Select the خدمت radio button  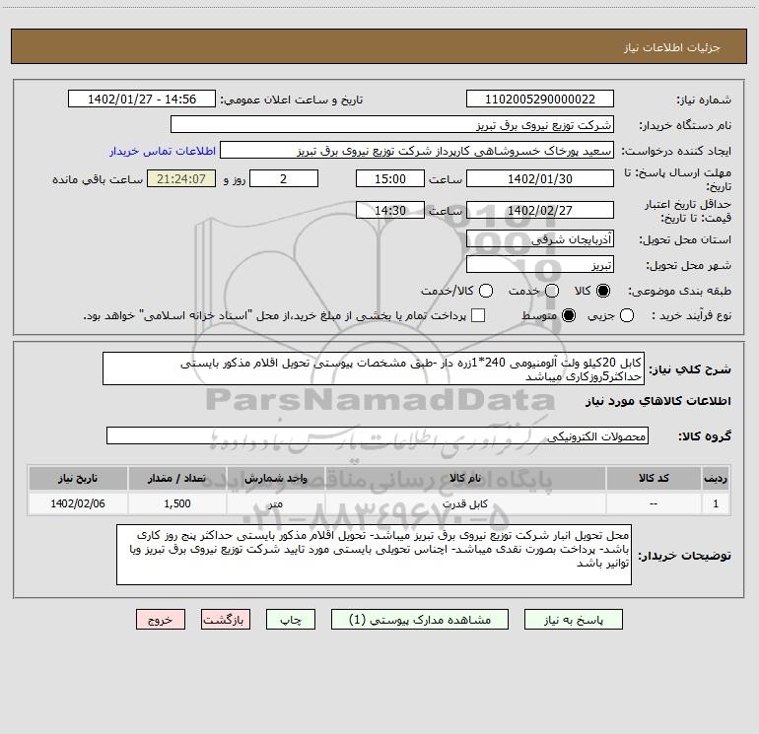pos(552,291)
